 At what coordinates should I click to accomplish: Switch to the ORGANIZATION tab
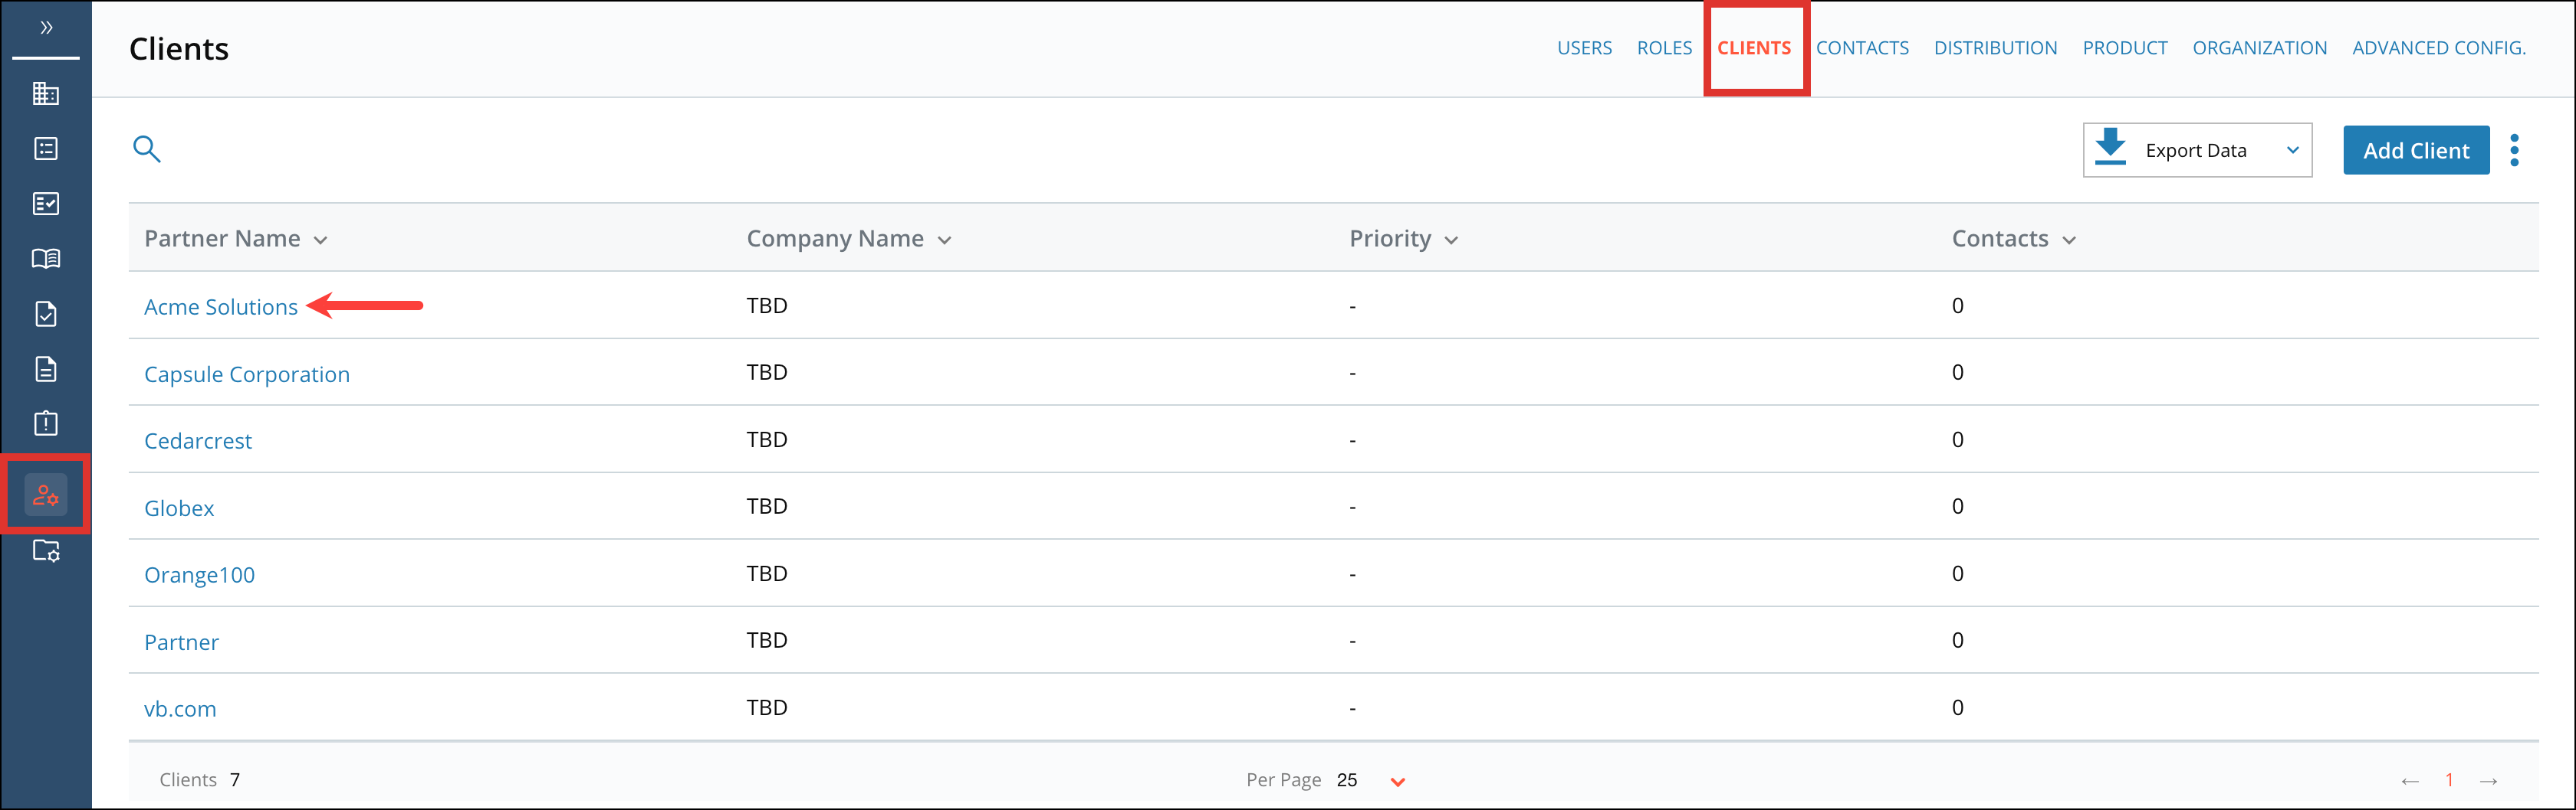2259,48
